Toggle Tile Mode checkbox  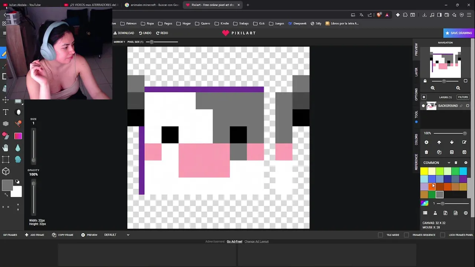pyautogui.click(x=380, y=235)
